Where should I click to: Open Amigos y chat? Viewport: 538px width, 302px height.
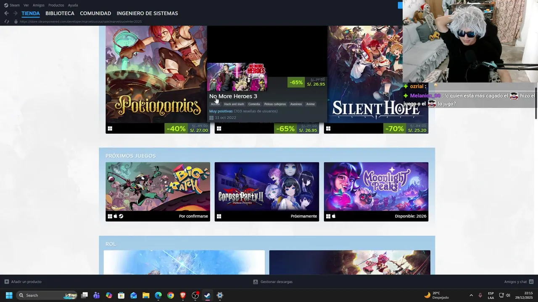click(x=515, y=282)
